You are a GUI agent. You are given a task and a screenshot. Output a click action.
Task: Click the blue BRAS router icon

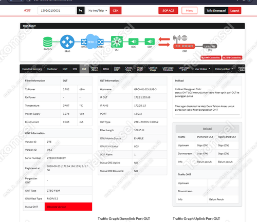[67, 42]
